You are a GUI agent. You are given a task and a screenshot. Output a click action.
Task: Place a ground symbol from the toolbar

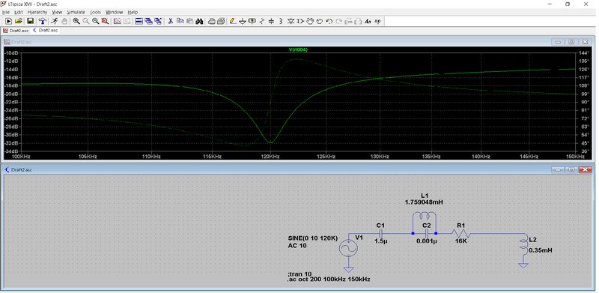[x=243, y=21]
